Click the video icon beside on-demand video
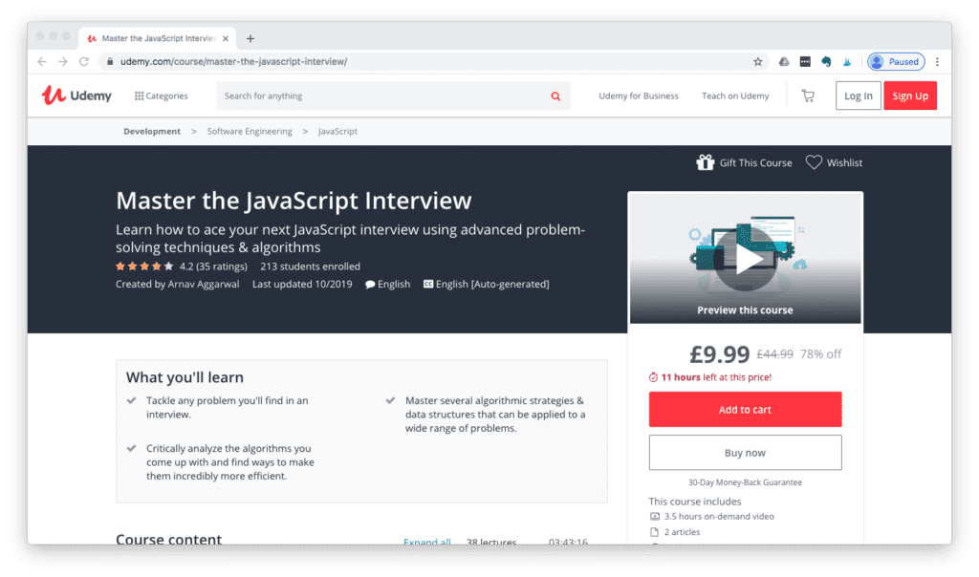The height and width of the screenshot is (577, 979). [x=654, y=517]
